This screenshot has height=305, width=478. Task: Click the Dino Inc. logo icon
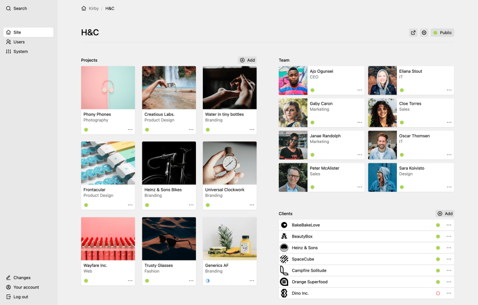[x=284, y=293]
